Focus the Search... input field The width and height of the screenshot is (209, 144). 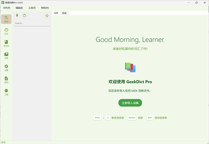[x=32, y=23]
